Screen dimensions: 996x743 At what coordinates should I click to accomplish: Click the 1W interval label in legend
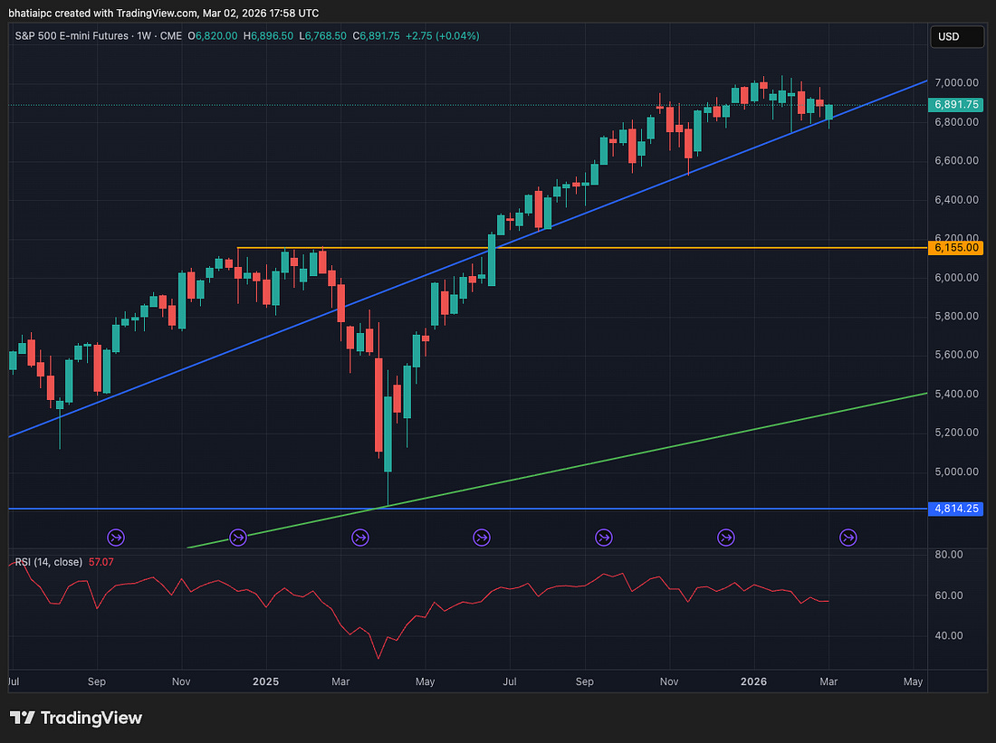coord(144,36)
